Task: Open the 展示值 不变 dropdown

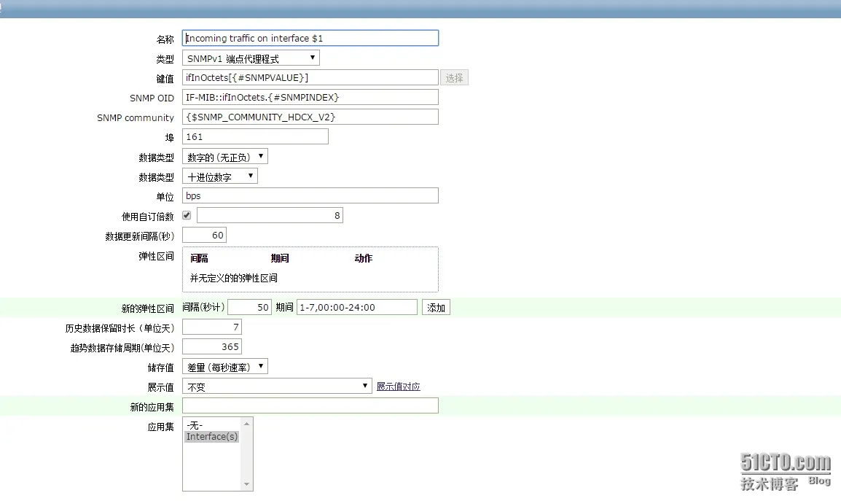Action: pos(277,386)
